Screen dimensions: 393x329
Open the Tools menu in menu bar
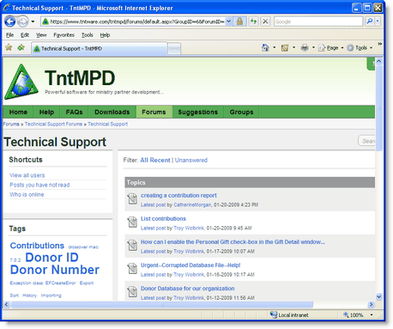coord(88,35)
